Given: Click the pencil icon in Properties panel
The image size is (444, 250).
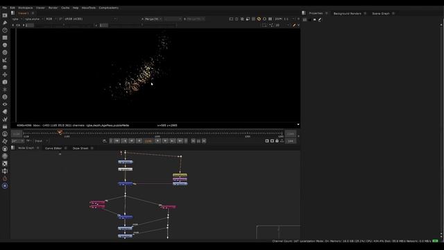Looking at the screenshot, I should point(320,19).
